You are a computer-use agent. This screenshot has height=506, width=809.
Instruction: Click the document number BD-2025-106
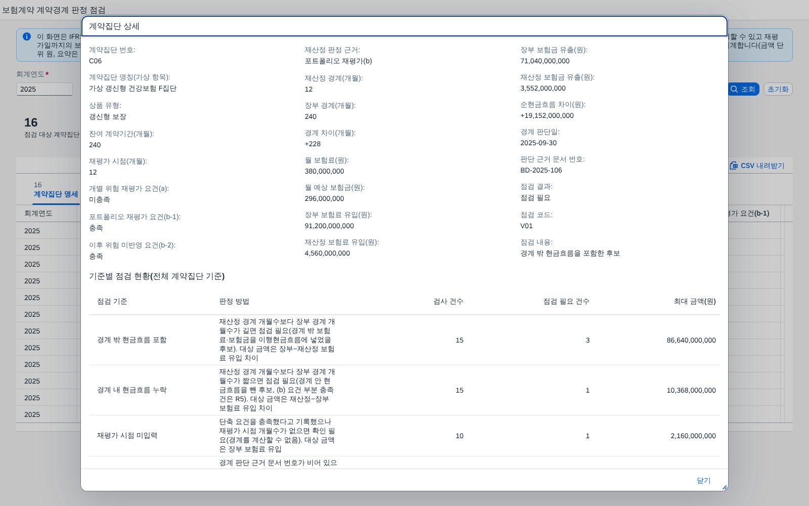(x=541, y=170)
